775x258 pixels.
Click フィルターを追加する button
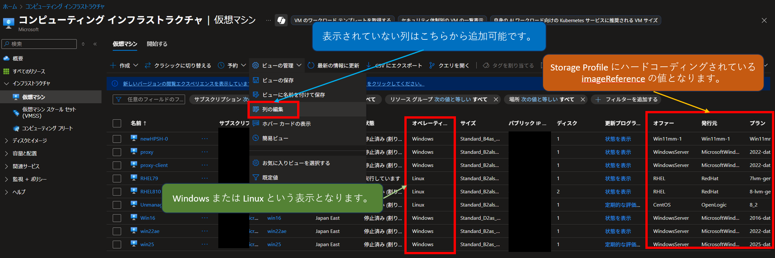point(626,99)
